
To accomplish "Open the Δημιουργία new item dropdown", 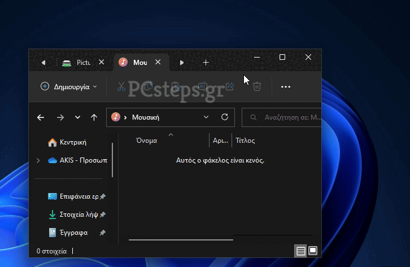I will pyautogui.click(x=69, y=86).
